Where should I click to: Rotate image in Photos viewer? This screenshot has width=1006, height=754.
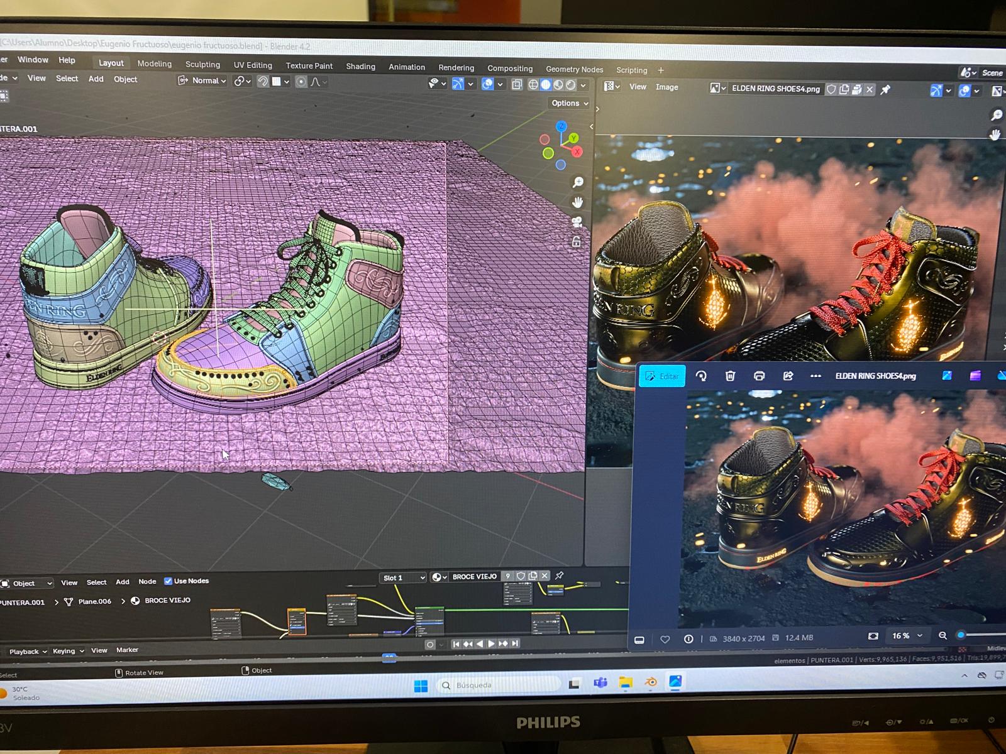pyautogui.click(x=701, y=376)
